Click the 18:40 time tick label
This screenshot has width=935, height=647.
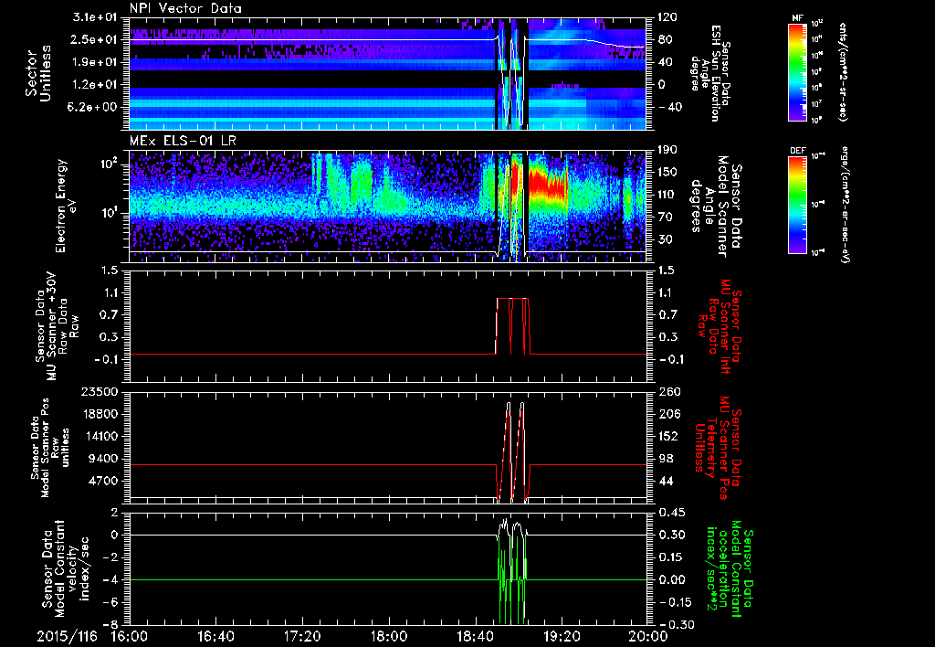[475, 636]
